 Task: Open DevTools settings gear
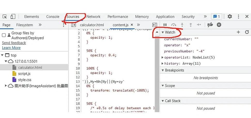(230, 17)
